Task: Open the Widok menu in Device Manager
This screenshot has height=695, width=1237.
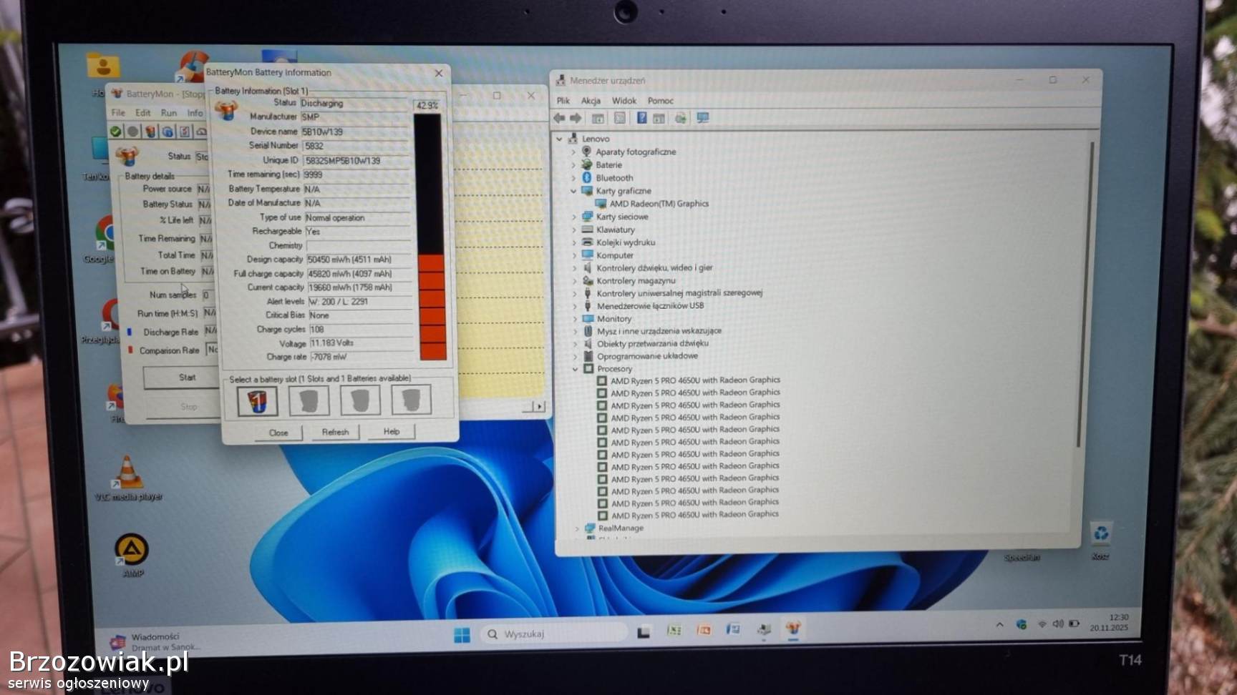Action: 624,101
